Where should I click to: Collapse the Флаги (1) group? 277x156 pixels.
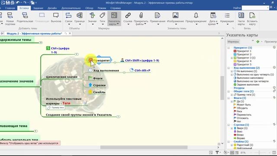[x=229, y=98]
